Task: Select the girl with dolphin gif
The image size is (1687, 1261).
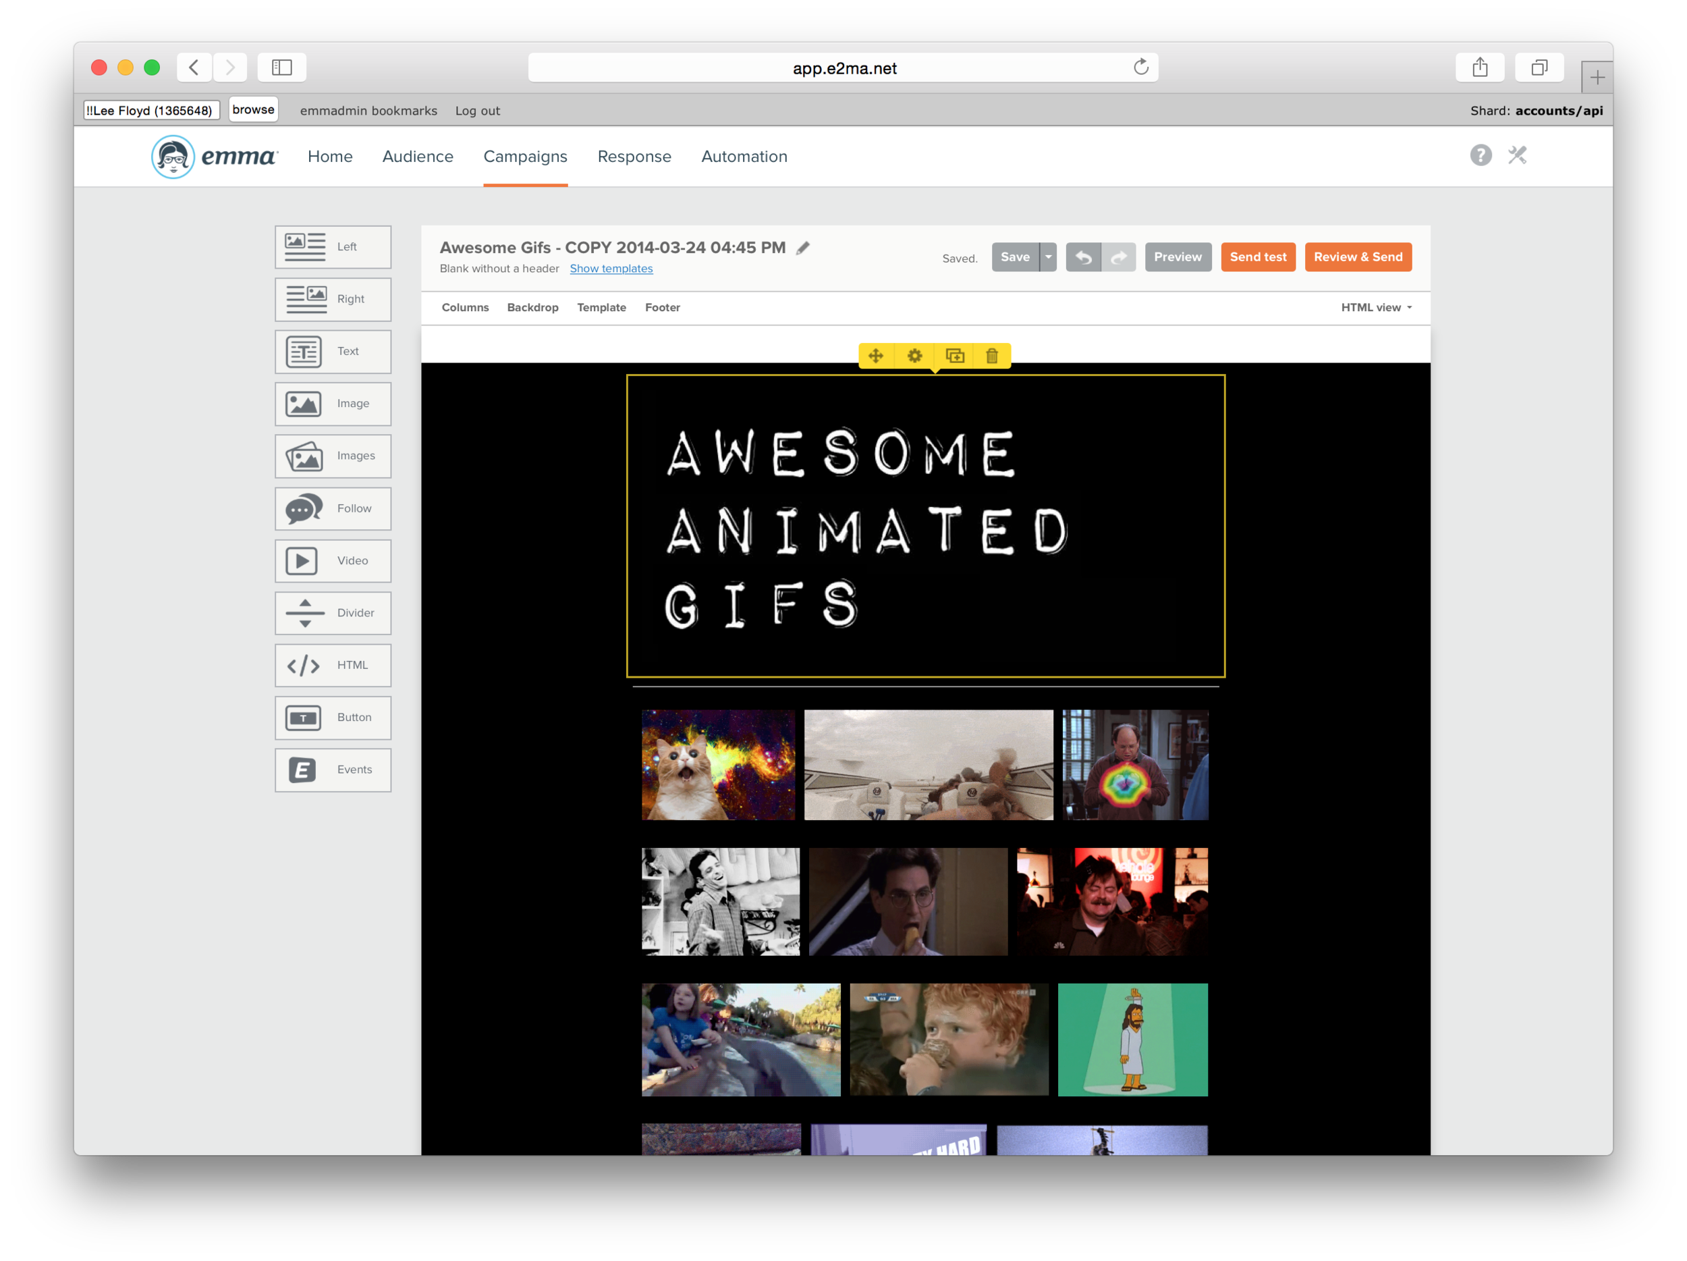Action: coord(740,1040)
